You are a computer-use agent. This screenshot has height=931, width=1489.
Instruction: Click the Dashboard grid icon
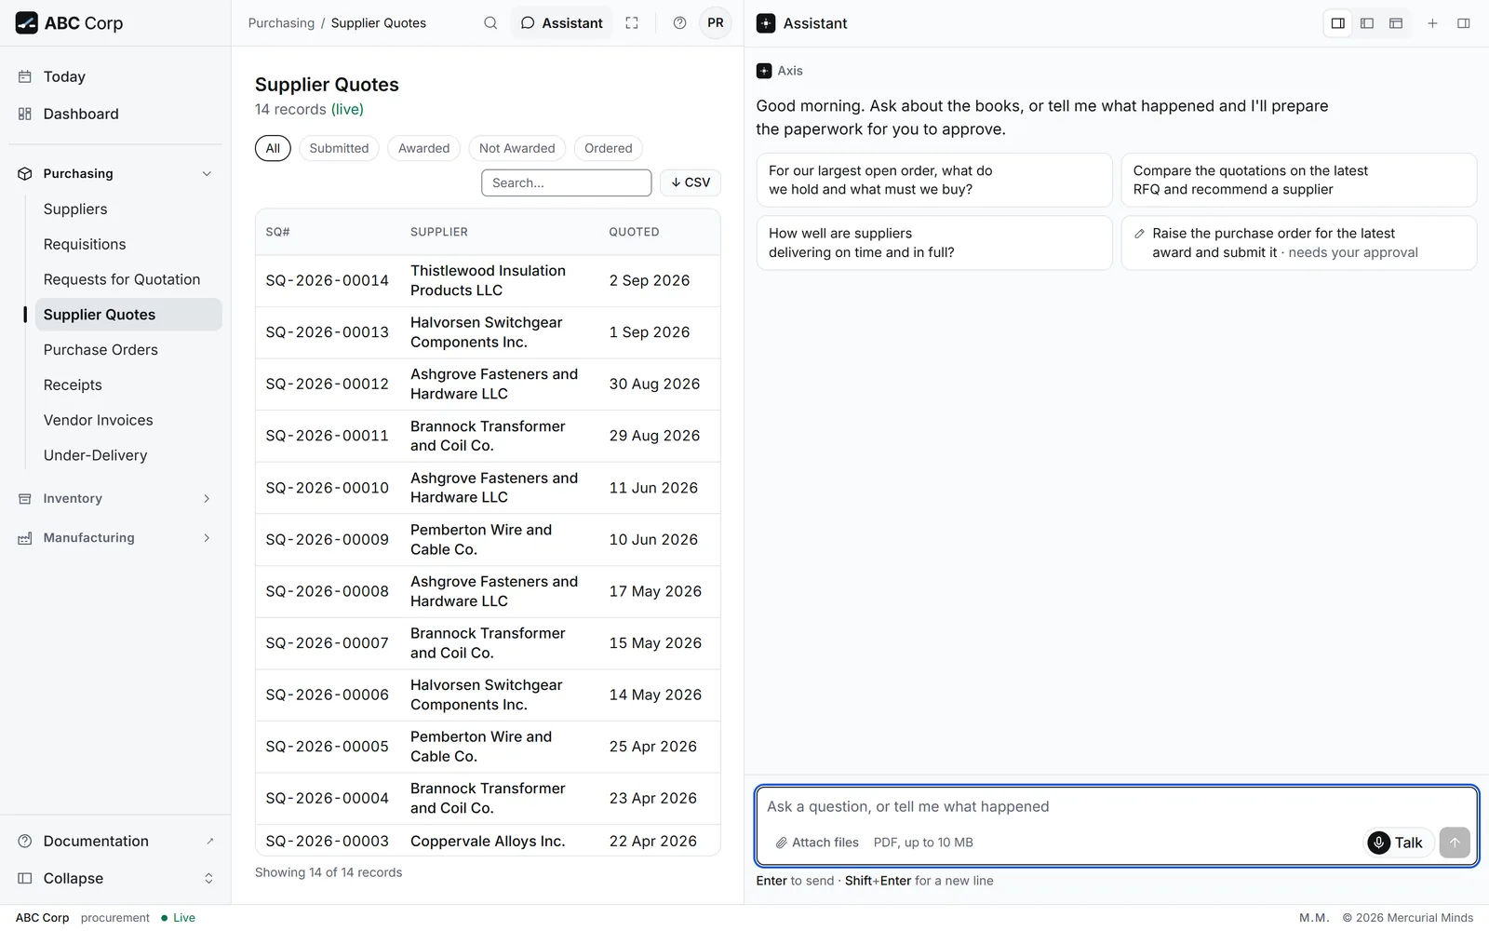[25, 114]
